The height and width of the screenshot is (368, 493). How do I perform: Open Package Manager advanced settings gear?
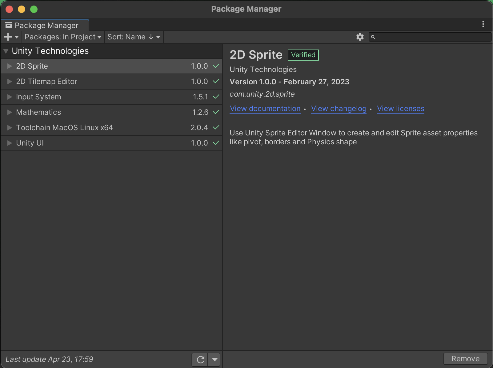coord(360,37)
